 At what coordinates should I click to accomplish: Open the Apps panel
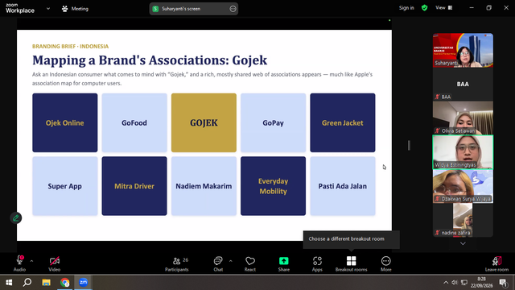tap(317, 263)
